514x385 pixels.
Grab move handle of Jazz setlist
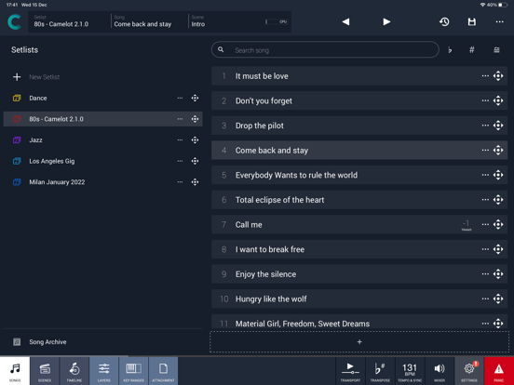point(195,140)
